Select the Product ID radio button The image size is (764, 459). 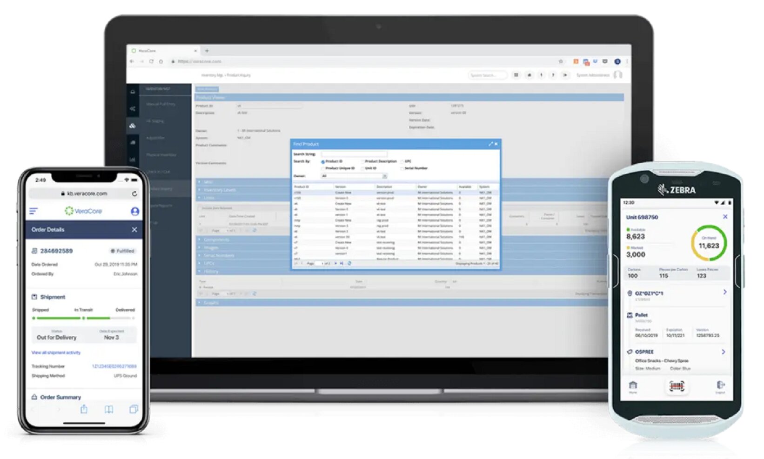(322, 161)
